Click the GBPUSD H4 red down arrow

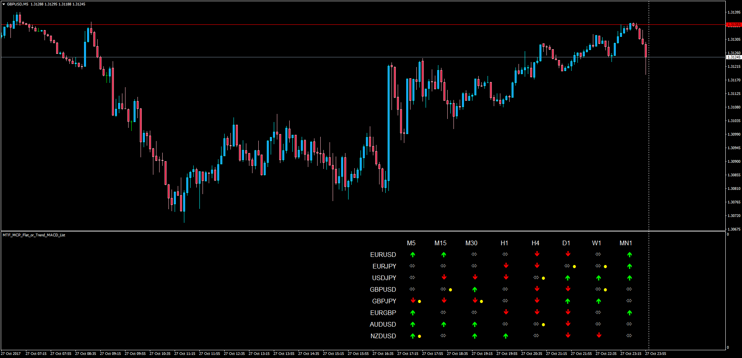tap(537, 289)
